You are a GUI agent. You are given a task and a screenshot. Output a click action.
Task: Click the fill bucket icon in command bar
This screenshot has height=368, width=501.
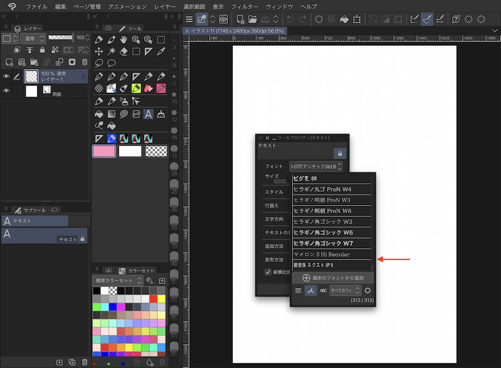[x=344, y=19]
